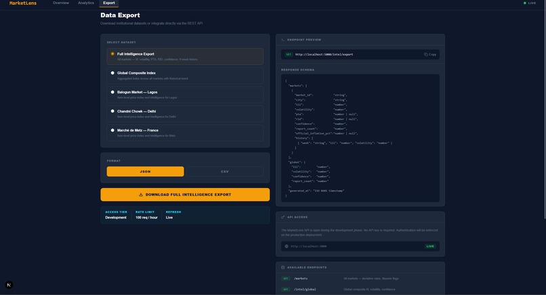This screenshot has width=546, height=295.
Task: Click the Next.js dev tools N badge
Action: pos(9,285)
